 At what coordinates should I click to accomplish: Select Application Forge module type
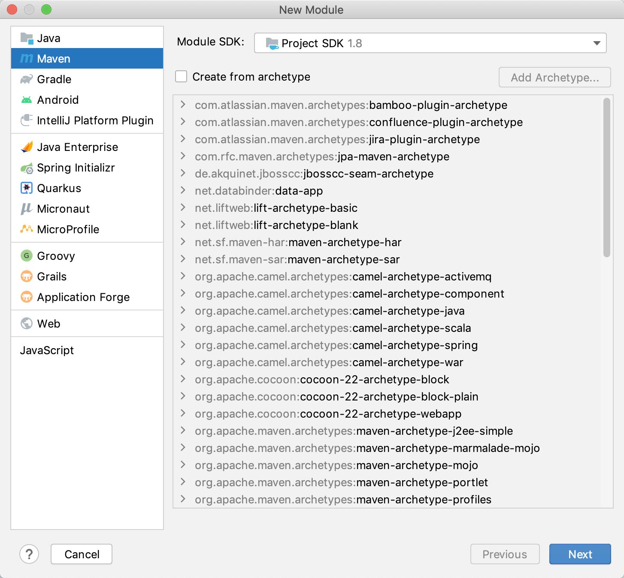click(x=87, y=297)
